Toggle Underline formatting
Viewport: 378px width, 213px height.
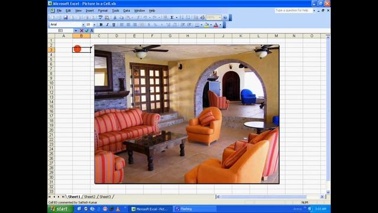114,25
